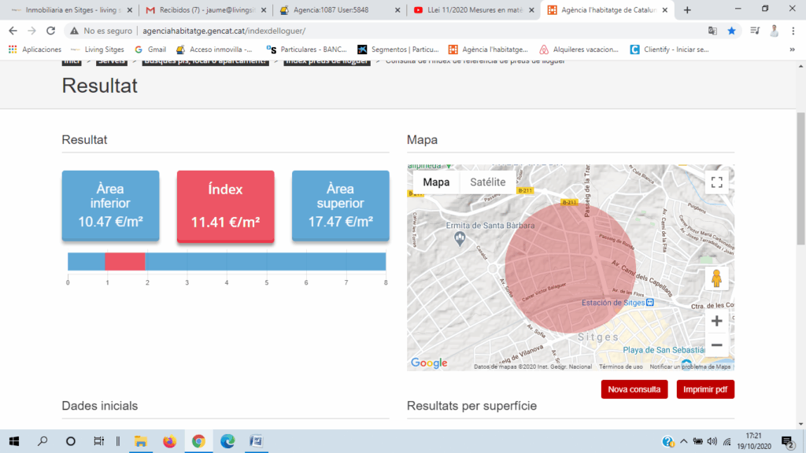Zoom in on the map
This screenshot has width=806, height=453.
[x=716, y=321]
